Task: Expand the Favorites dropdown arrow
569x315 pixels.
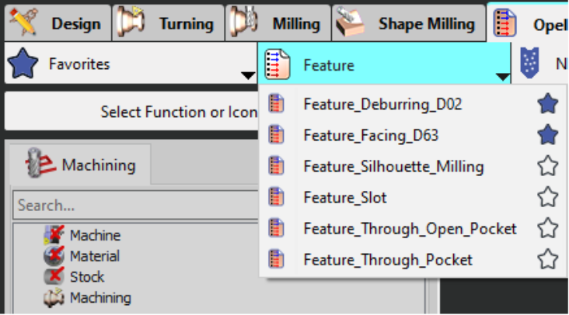Action: click(x=247, y=75)
